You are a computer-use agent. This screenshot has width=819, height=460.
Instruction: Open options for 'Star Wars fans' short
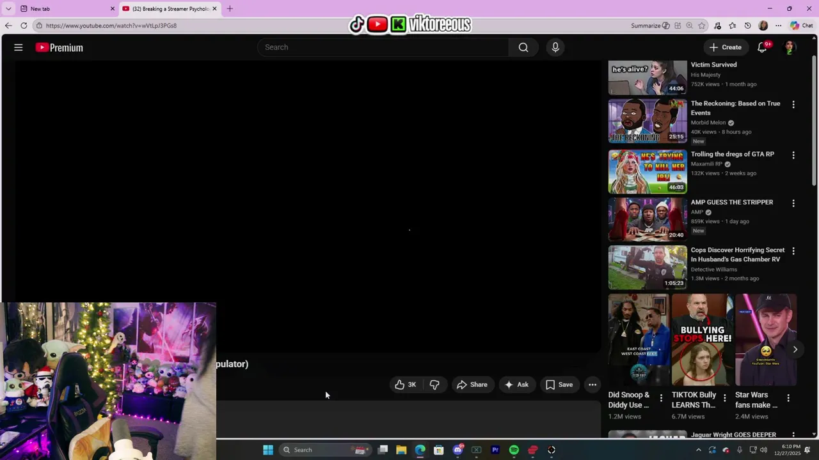[788, 398]
